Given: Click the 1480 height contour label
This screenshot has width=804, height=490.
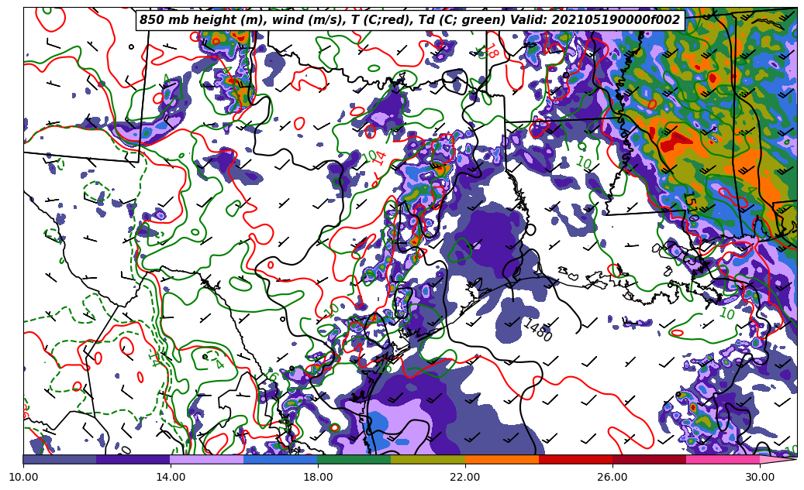Looking at the screenshot, I should (x=537, y=331).
